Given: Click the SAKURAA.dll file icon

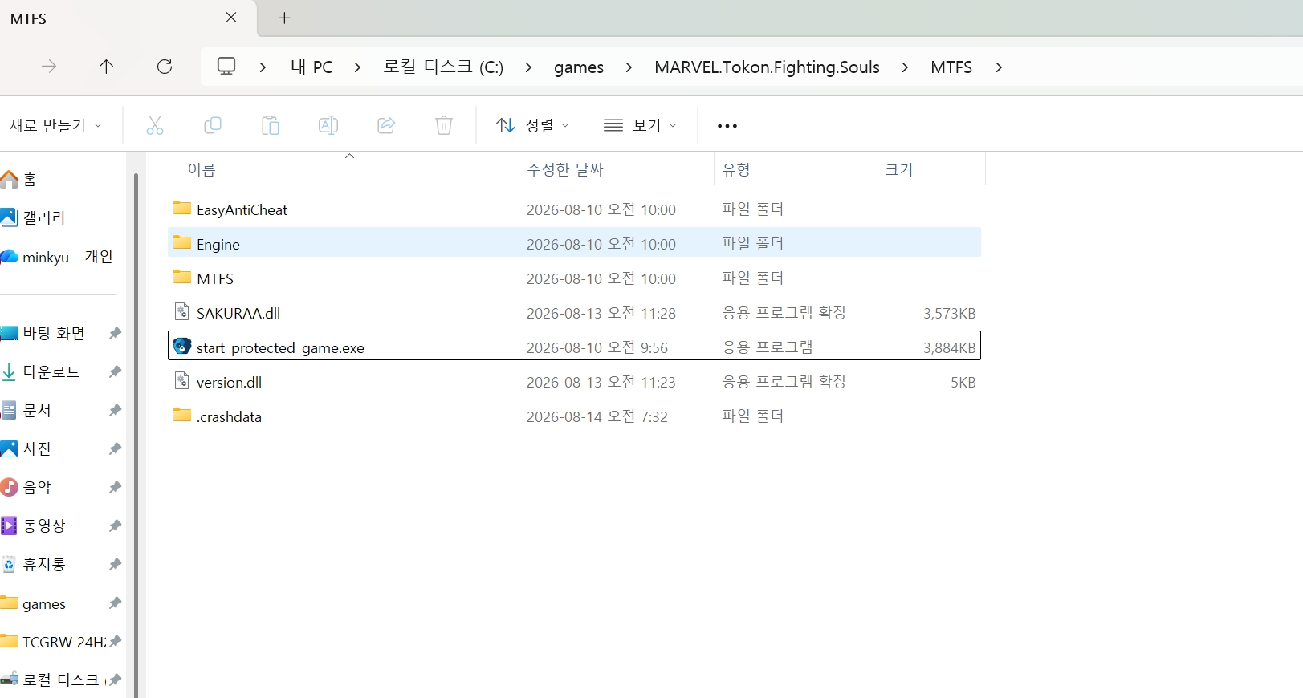Looking at the screenshot, I should [x=182, y=312].
